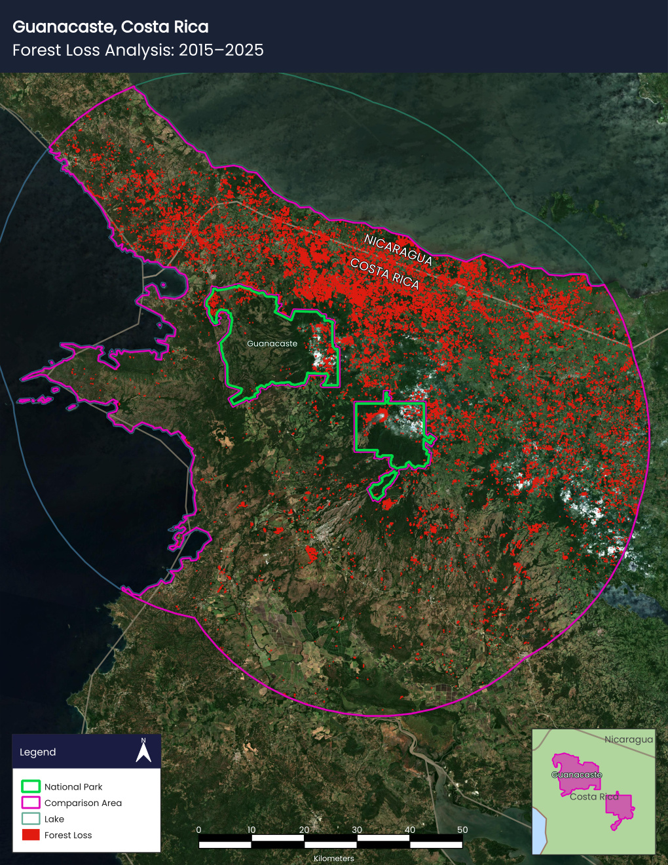Click the Forest Loss Analysis subtitle
Screen dimensions: 668x865
pos(138,50)
